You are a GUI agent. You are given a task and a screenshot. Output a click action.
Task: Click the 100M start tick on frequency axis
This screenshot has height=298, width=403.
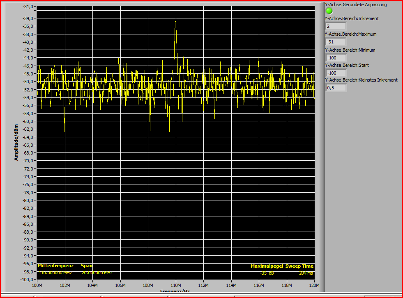pos(37,285)
